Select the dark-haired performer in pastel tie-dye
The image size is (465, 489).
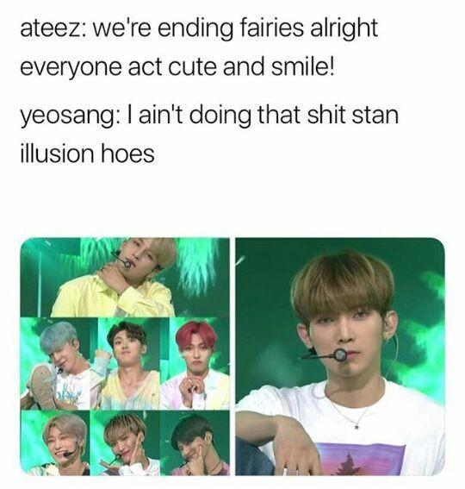pyautogui.click(x=125, y=364)
